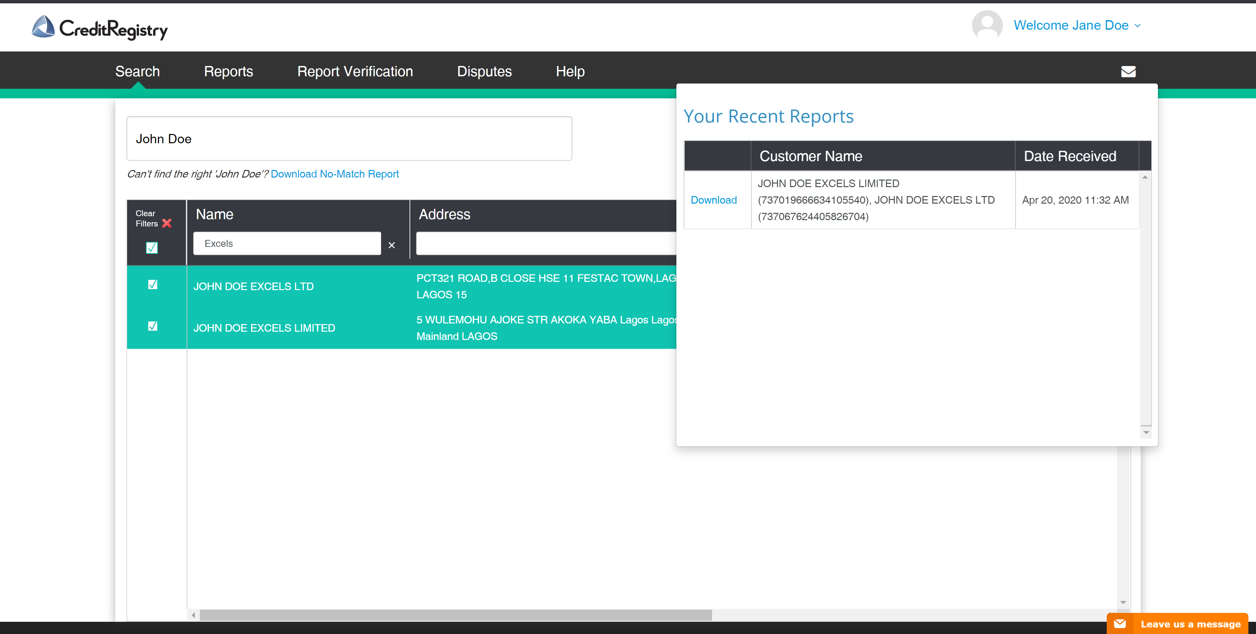Viewport: 1256px width, 634px height.
Task: Click the user avatar icon
Action: pyautogui.click(x=987, y=25)
